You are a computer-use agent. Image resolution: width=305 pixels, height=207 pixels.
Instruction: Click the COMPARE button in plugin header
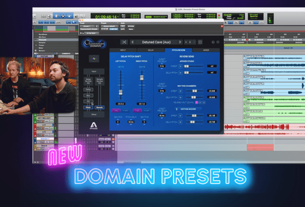coord(114,29)
